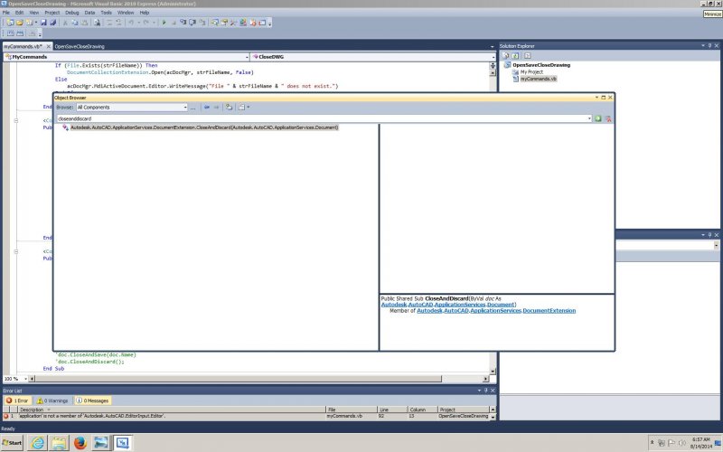Open the editor tab list dropdown arrow
The image size is (723, 452).
tap(492, 47)
